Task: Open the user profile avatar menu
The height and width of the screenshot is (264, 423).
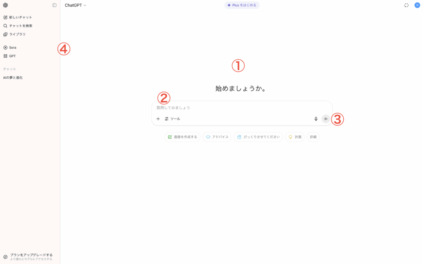Action: pyautogui.click(x=417, y=5)
